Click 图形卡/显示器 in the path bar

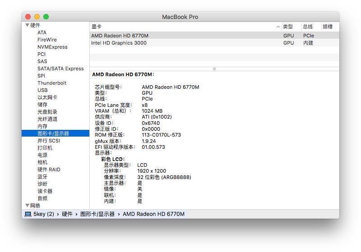pos(97,214)
